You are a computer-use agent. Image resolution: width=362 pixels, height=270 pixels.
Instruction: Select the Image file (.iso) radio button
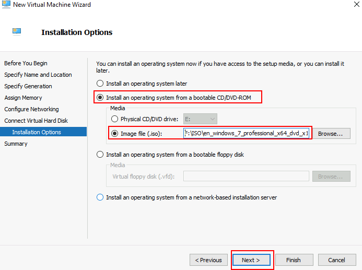pyautogui.click(x=115, y=134)
